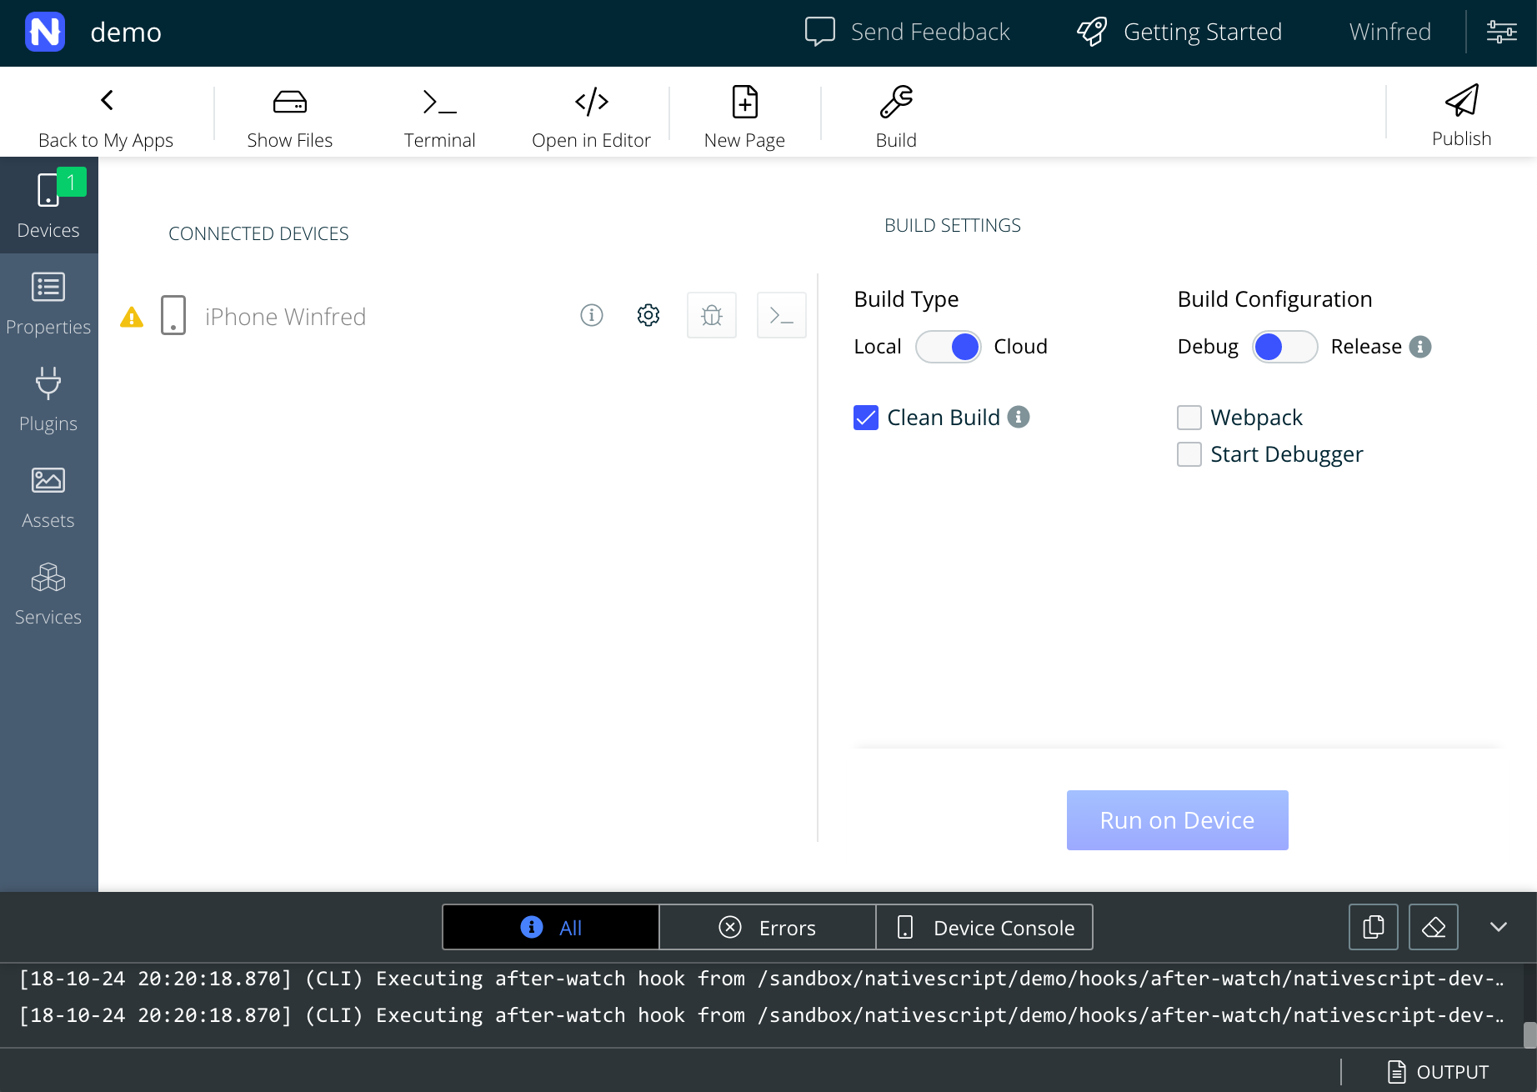Toggle the Debug/Release configuration switch

click(1284, 347)
